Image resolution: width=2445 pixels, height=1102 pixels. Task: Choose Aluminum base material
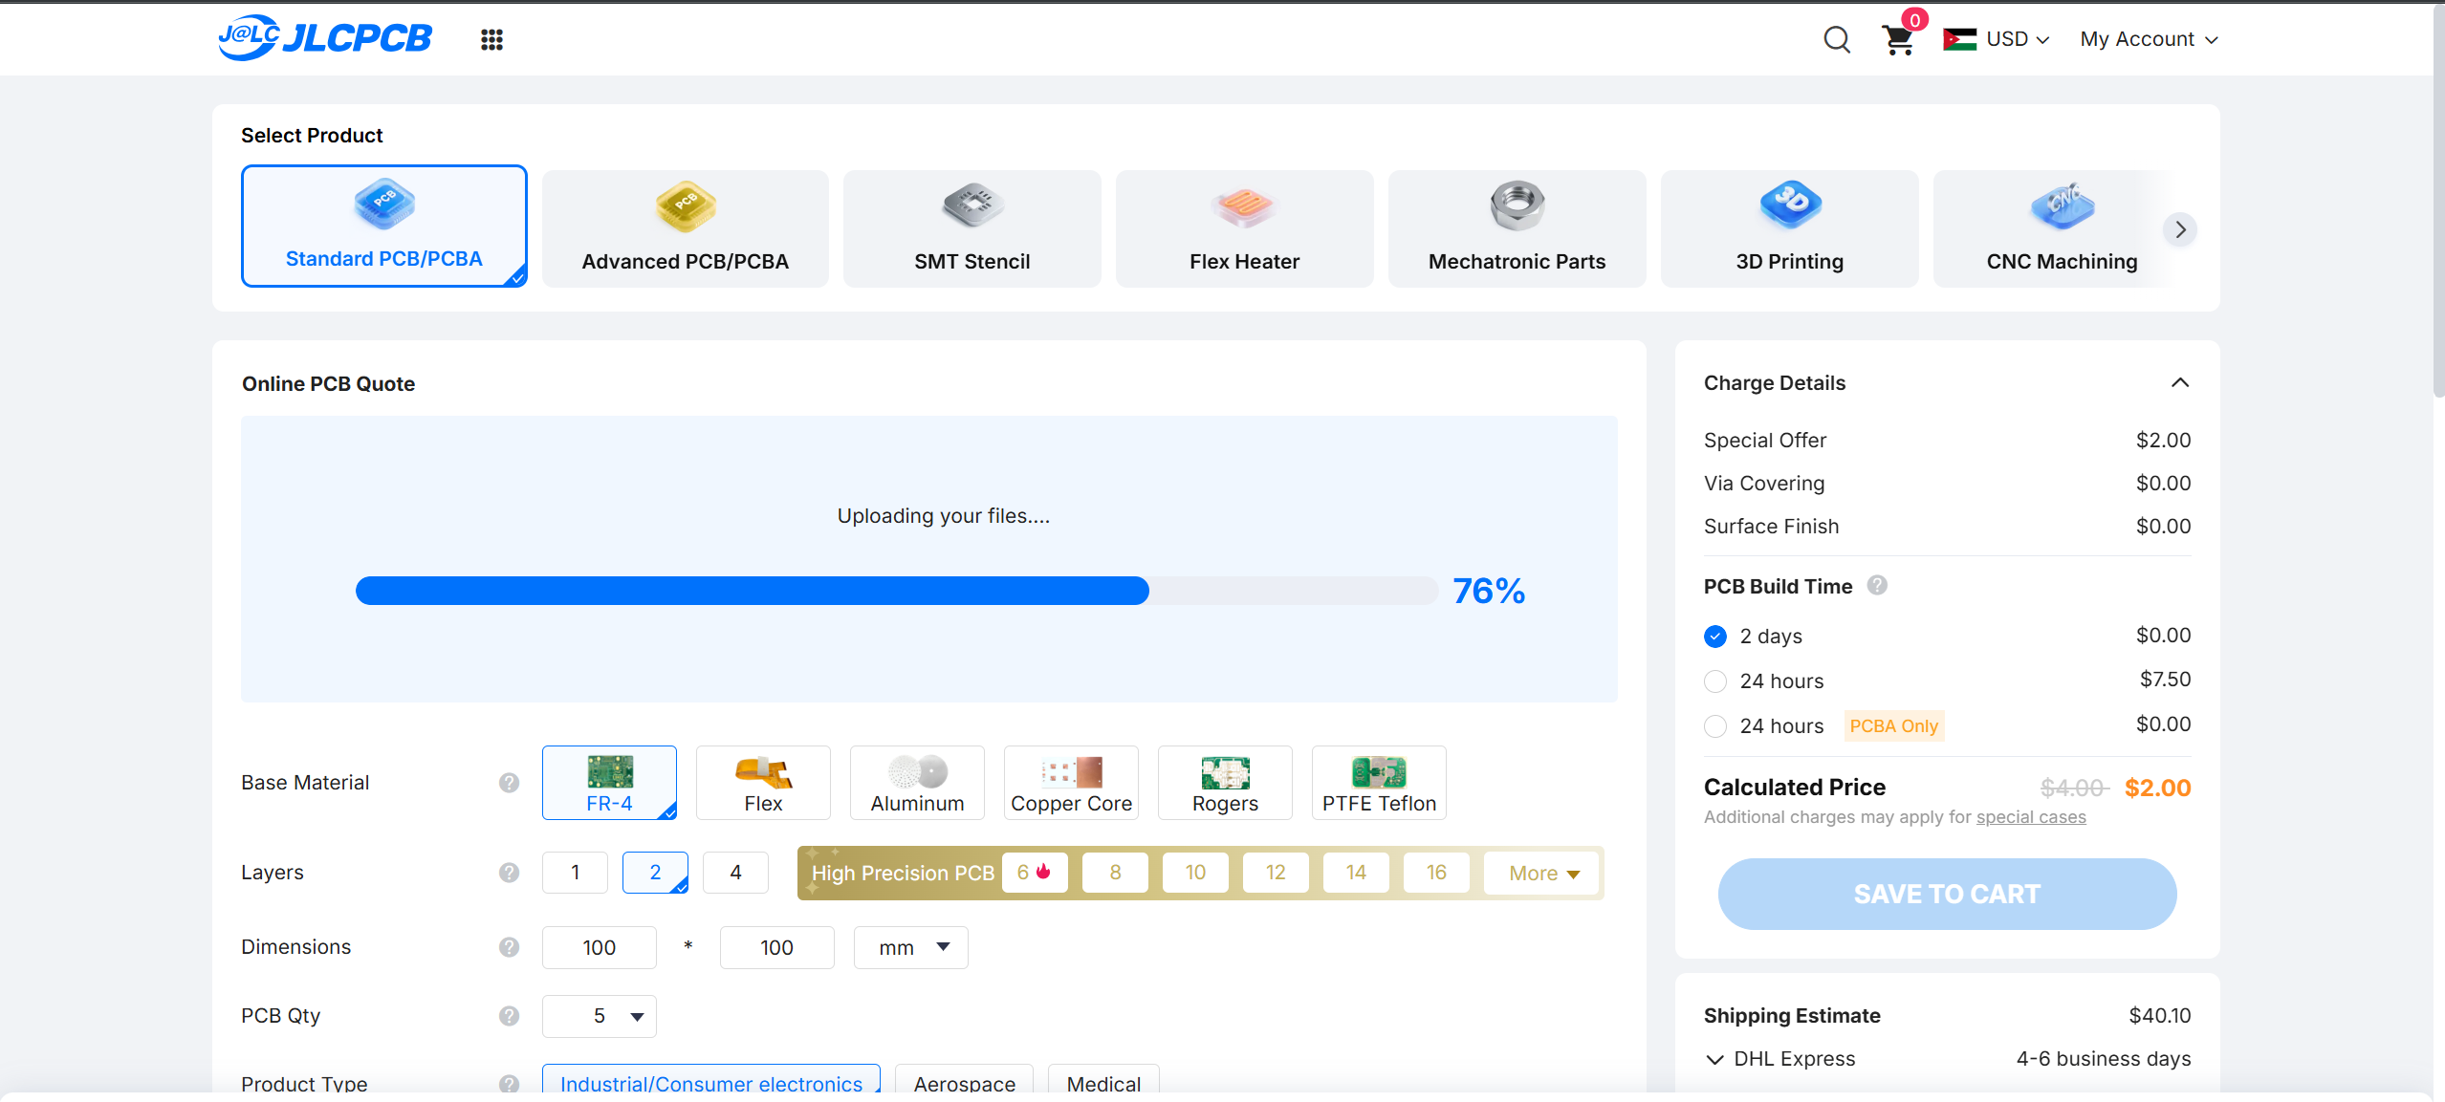click(917, 783)
